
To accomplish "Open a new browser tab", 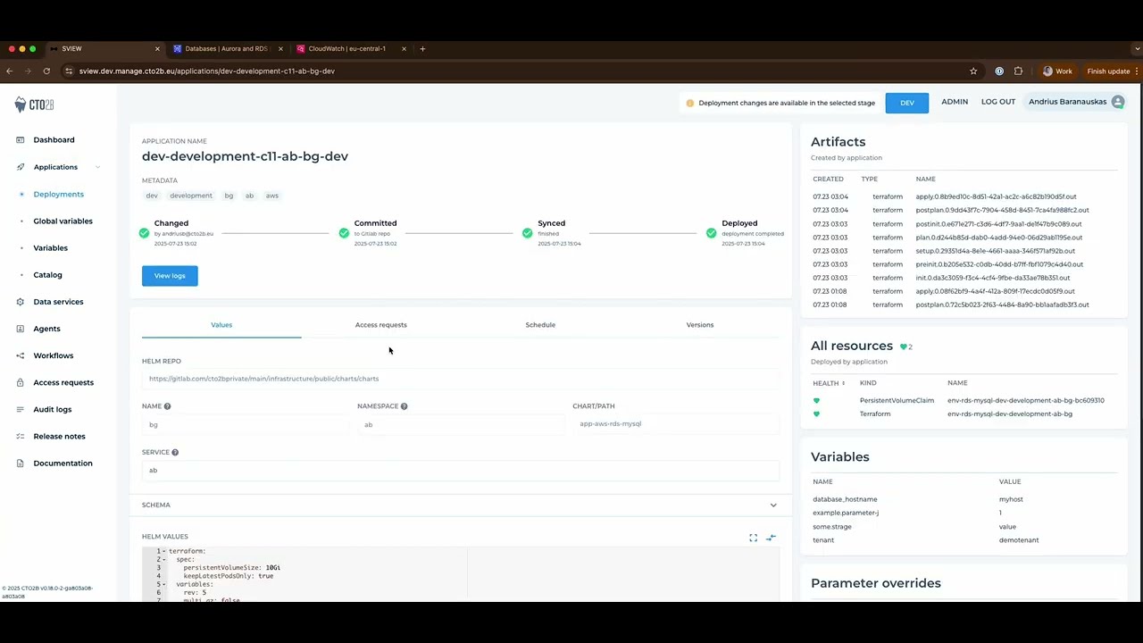I will [422, 49].
